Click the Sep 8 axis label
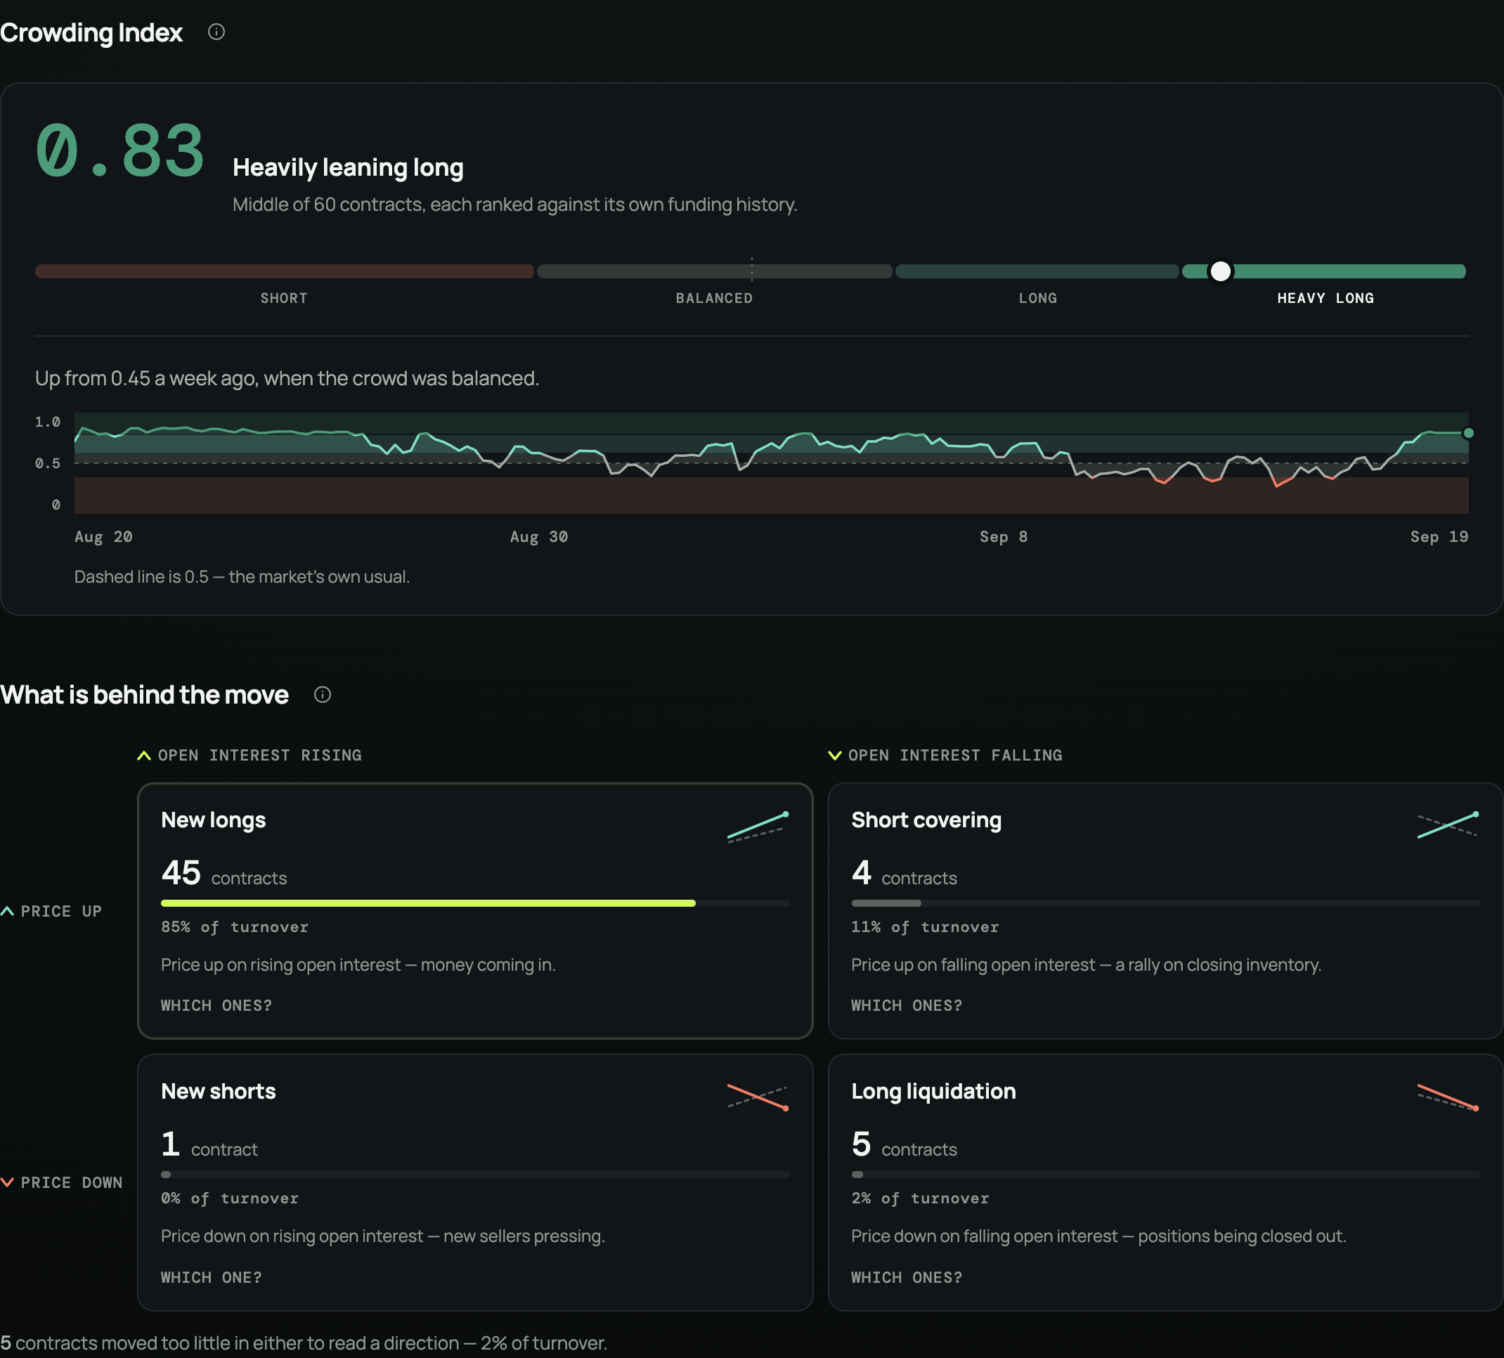The width and height of the screenshot is (1504, 1358). tap(1004, 536)
